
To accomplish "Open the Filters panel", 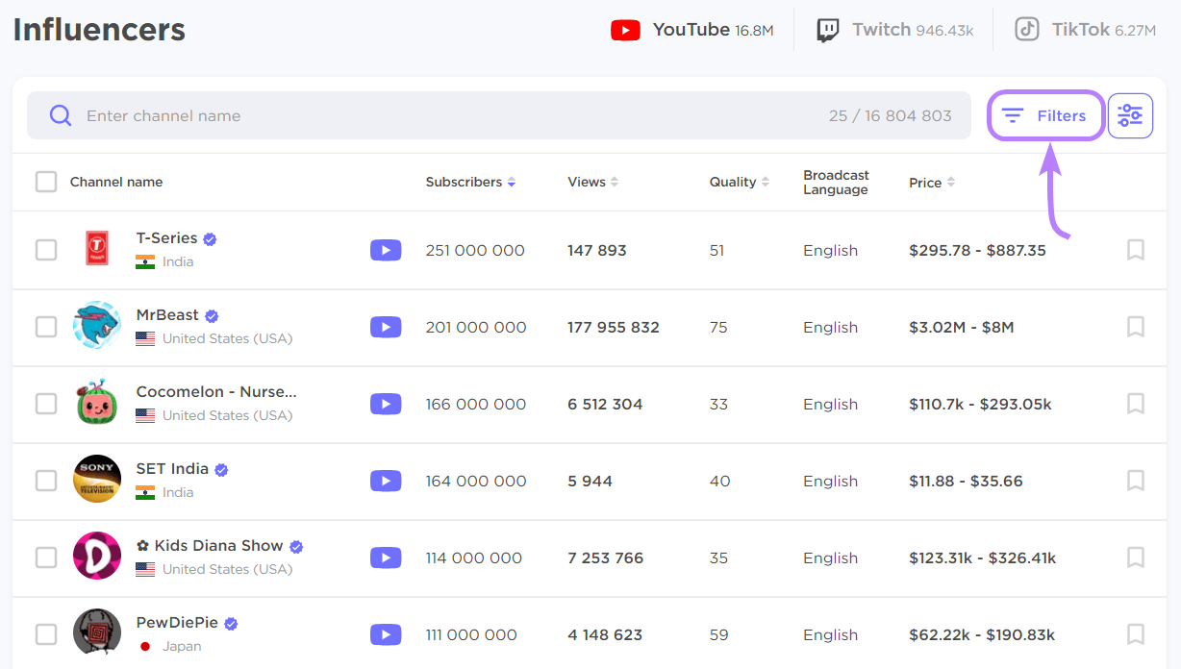I will (1045, 114).
